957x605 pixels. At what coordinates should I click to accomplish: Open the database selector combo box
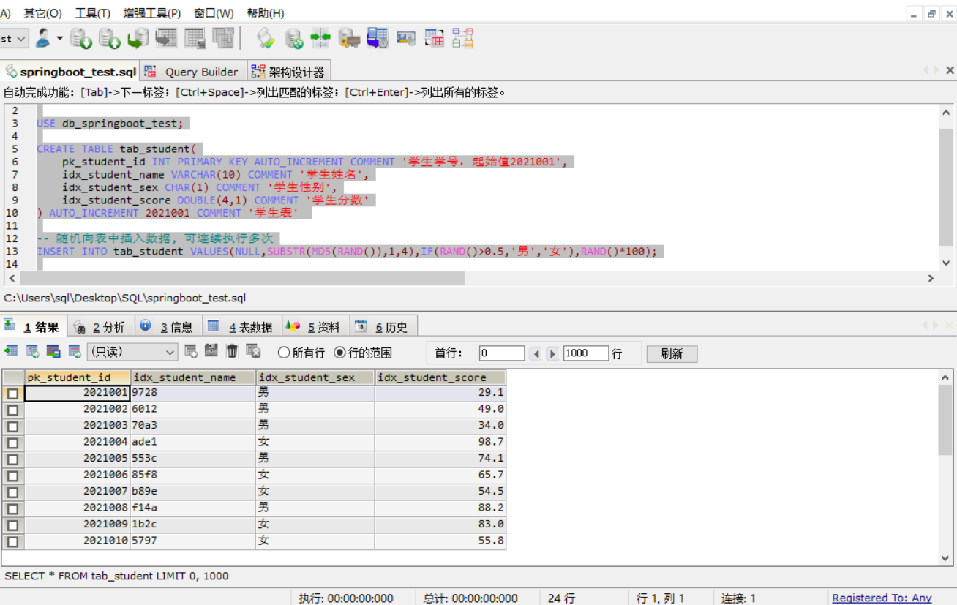pyautogui.click(x=14, y=38)
